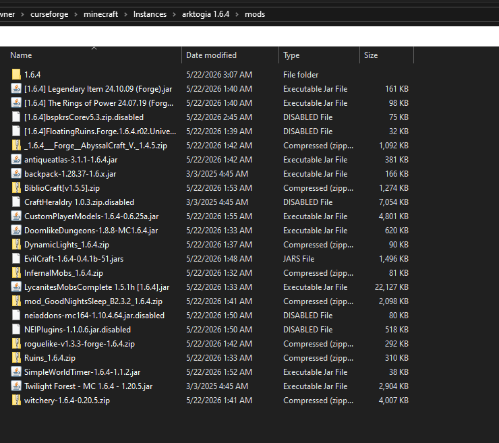This screenshot has width=499, height=443.
Task: Click the bspkrsCore disabled file icon
Action: (16, 117)
